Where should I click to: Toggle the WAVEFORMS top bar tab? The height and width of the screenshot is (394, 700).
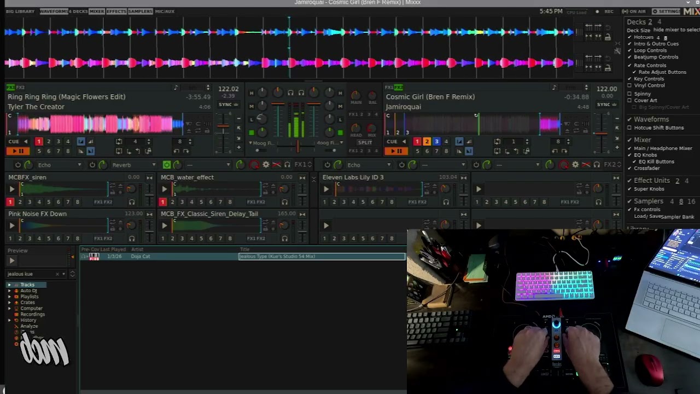coord(54,11)
